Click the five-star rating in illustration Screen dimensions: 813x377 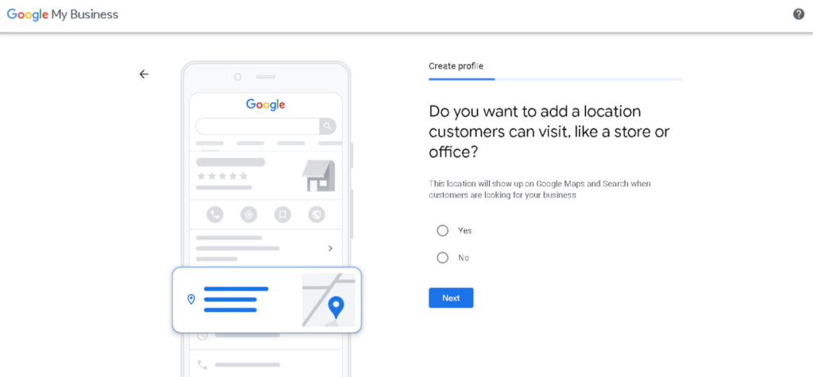[222, 175]
